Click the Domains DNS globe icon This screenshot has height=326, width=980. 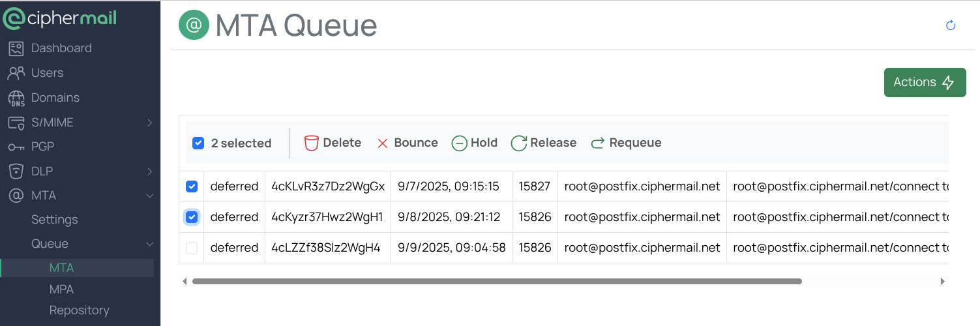click(16, 98)
